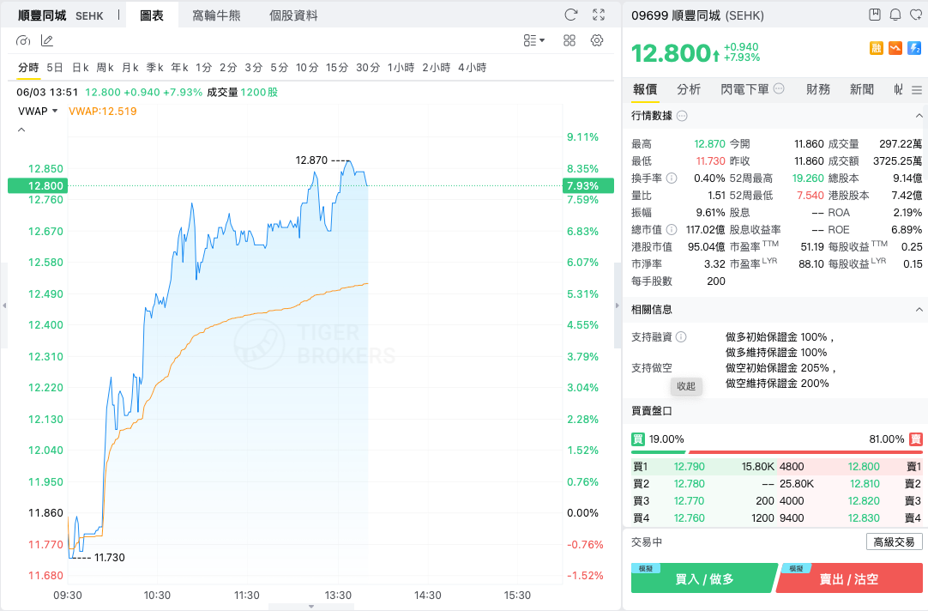Screen dimensions: 928x611
Task: Select the 周k timeframe
Action: tap(105, 68)
